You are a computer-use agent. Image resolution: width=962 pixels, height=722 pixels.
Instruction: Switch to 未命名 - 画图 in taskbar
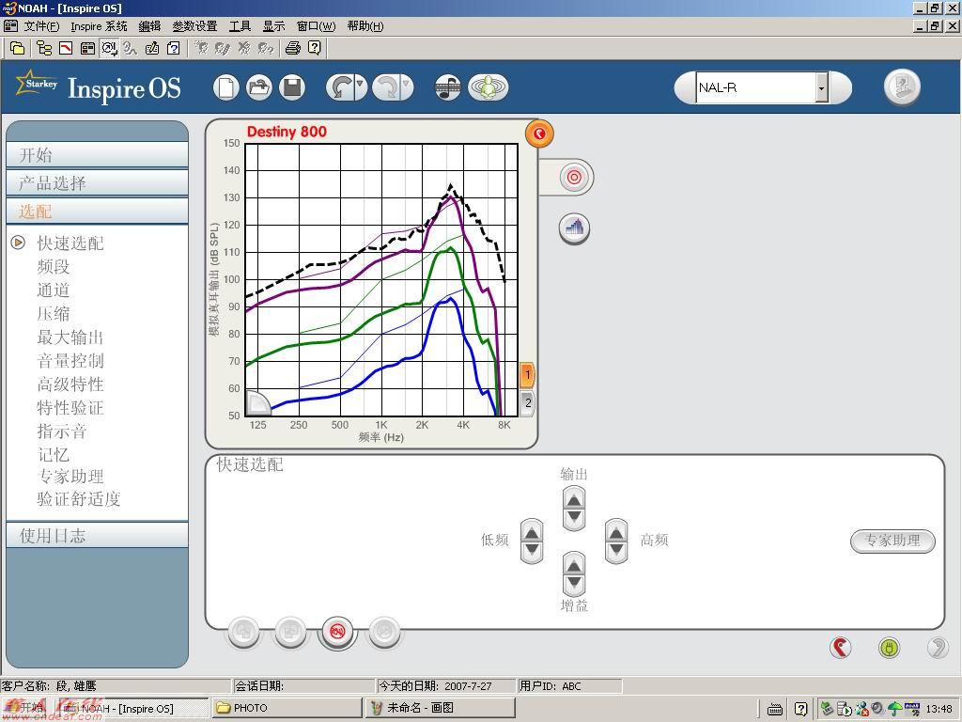coord(440,708)
